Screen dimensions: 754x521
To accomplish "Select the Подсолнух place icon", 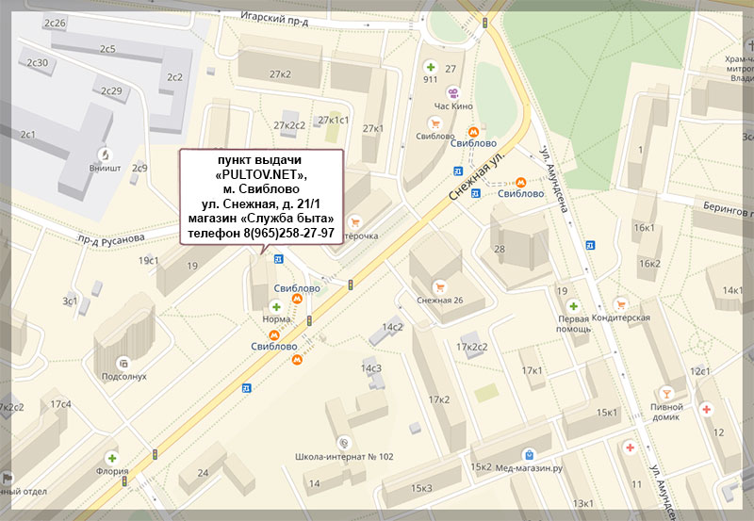I will [123, 363].
